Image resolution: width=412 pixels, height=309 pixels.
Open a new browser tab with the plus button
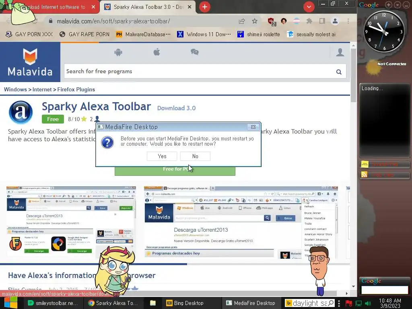pos(205,7)
